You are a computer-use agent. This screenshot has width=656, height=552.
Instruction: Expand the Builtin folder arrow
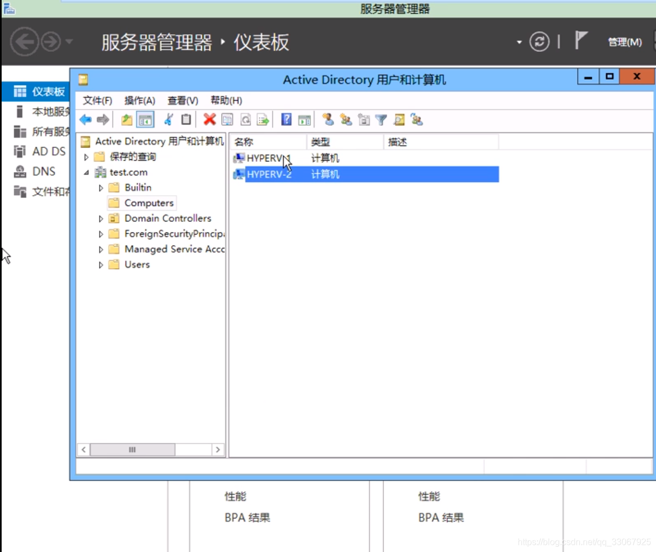(x=101, y=188)
